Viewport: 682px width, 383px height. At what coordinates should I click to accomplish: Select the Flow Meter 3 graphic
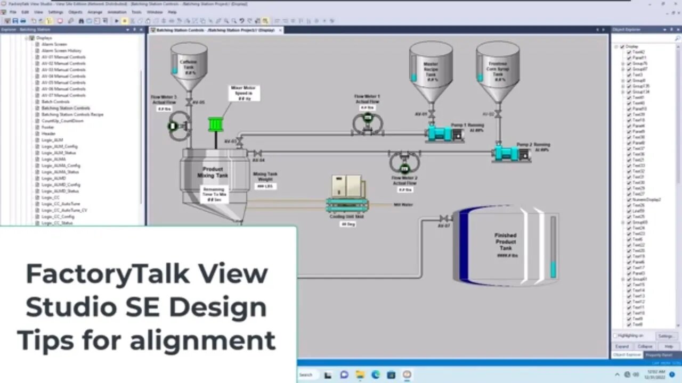pos(180,126)
